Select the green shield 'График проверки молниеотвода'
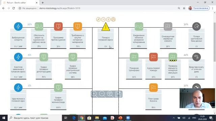Viewport: 216px width, 121px height. tap(58, 87)
